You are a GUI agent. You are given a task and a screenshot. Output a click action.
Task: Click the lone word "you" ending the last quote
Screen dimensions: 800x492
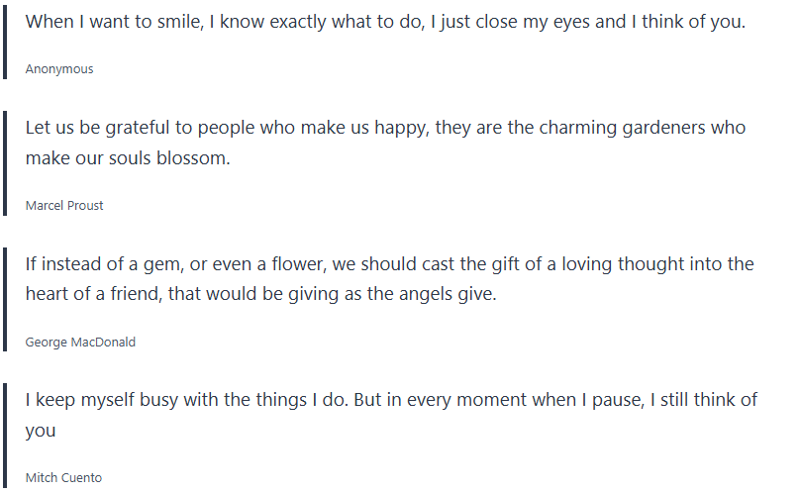(41, 431)
